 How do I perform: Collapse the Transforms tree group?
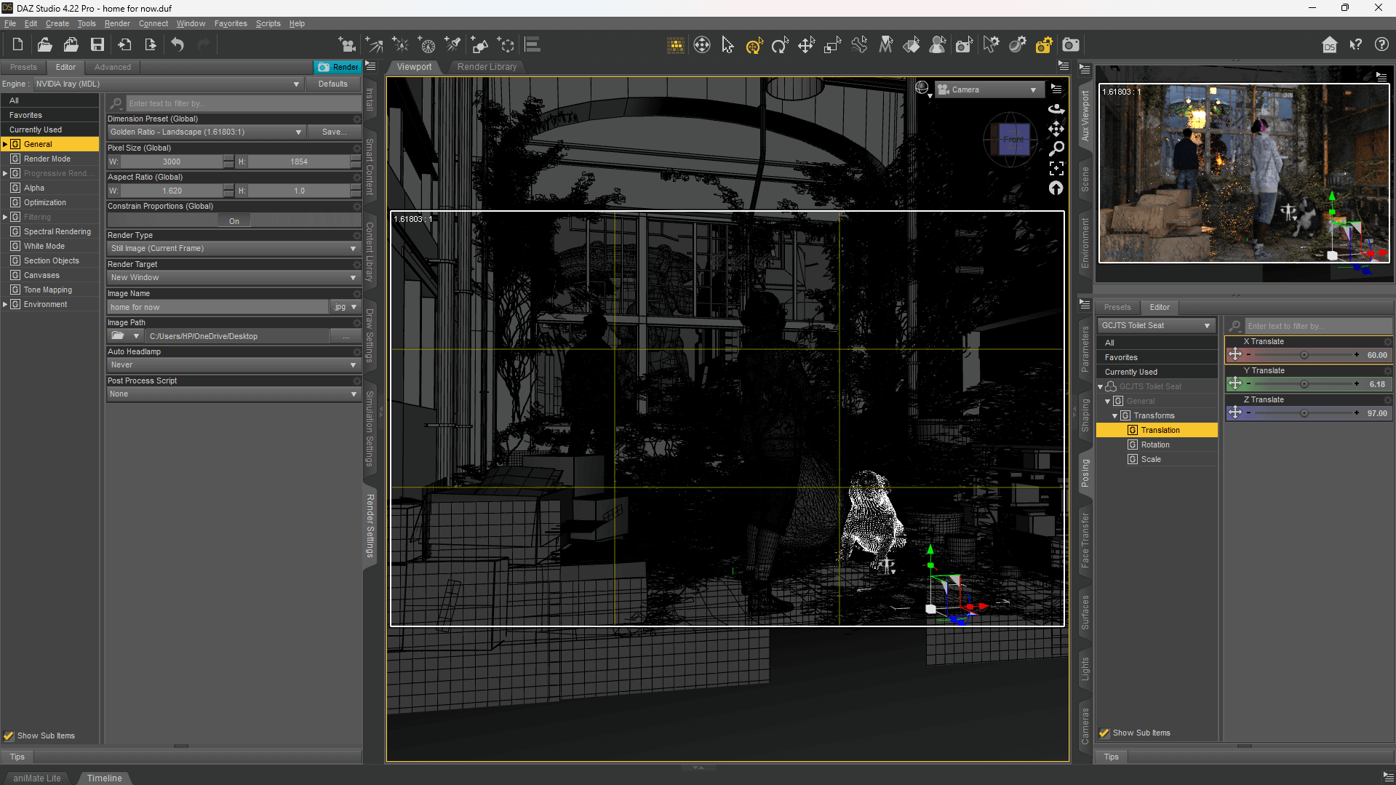pyautogui.click(x=1115, y=416)
